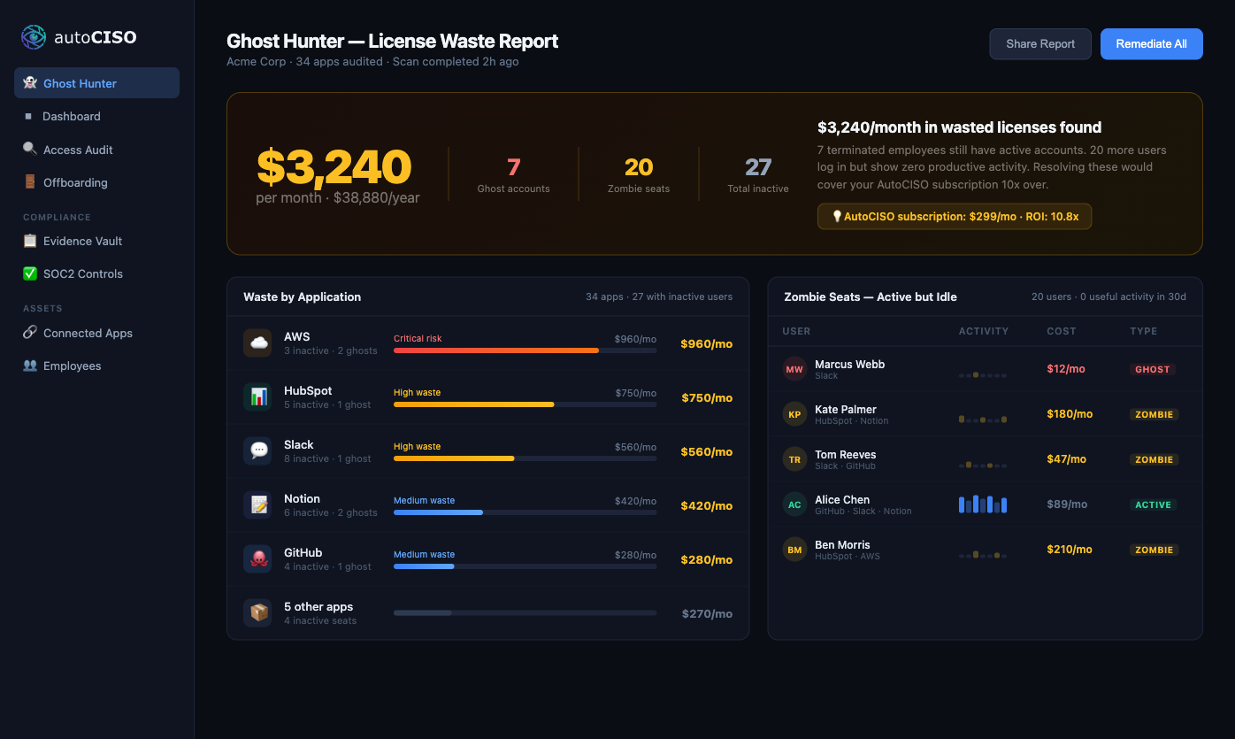Viewport: 1235px width, 739px height.
Task: Click the ZOMBIE tag for Kate Palmer
Action: (x=1154, y=414)
